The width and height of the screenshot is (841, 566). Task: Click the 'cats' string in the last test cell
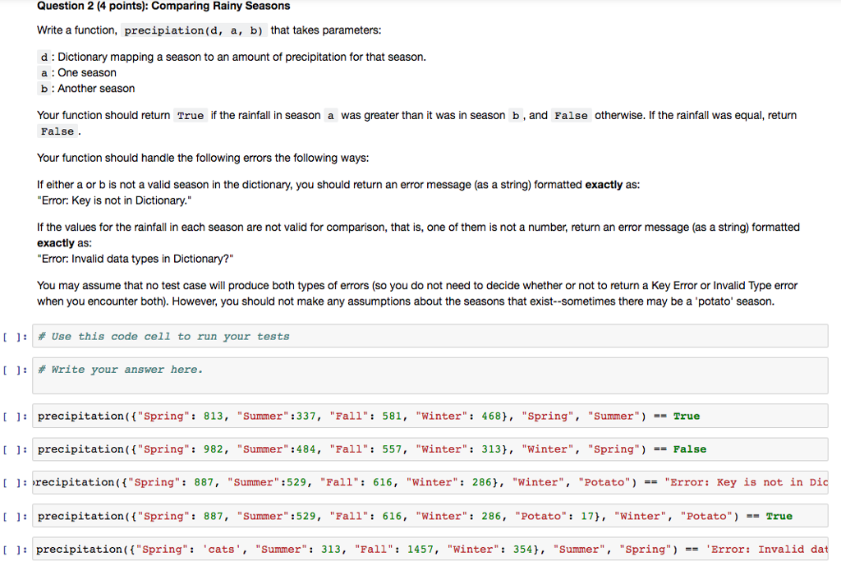pyautogui.click(x=220, y=549)
